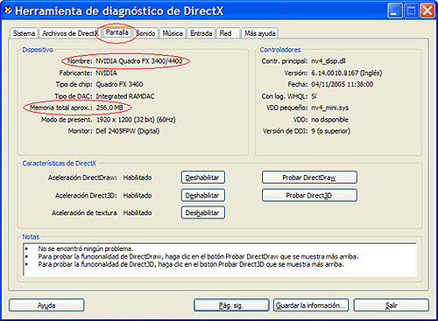Open the Archivos de DirectX tab
Image resolution: width=438 pixels, height=321 pixels.
click(69, 33)
